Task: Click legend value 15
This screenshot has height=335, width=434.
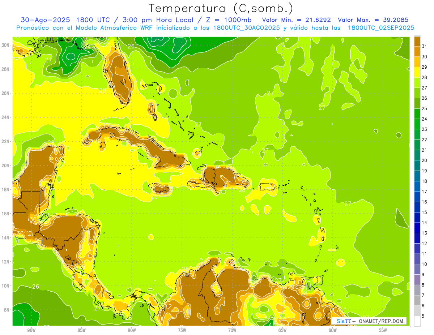Action: click(425, 212)
